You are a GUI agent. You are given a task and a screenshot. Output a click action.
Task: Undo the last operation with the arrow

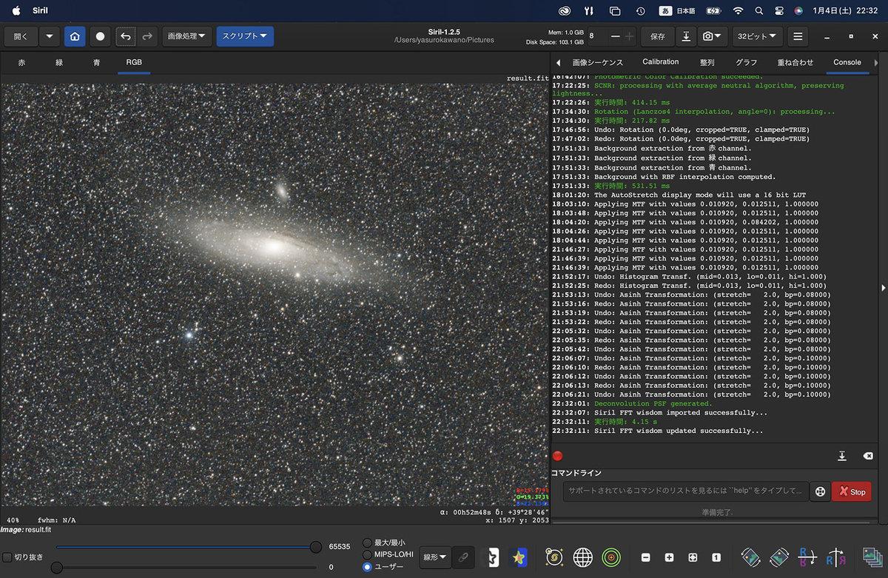(126, 36)
